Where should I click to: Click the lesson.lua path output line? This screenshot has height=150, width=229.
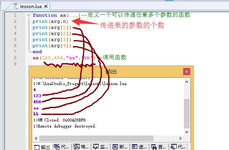80,84
